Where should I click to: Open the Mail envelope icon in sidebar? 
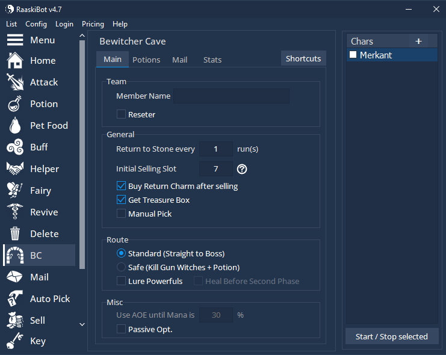click(x=15, y=277)
